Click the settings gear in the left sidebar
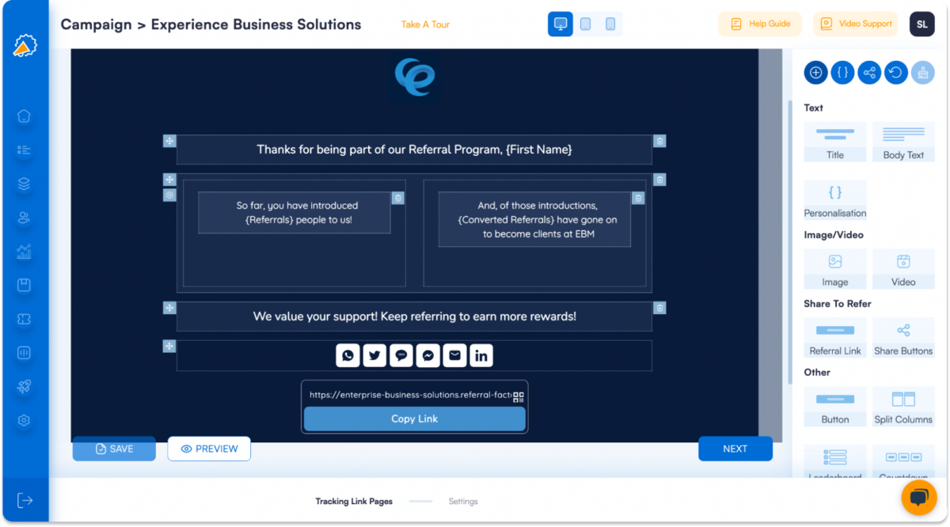The height and width of the screenshot is (527, 950). [x=24, y=420]
